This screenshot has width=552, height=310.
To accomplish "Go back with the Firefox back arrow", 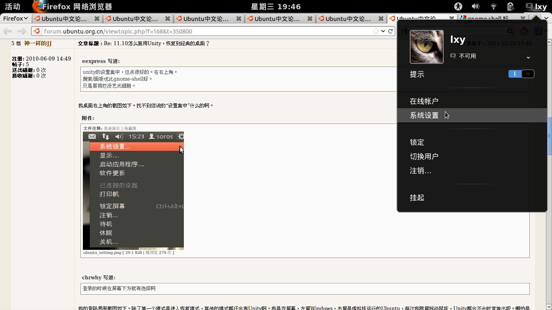I will coord(7,31).
